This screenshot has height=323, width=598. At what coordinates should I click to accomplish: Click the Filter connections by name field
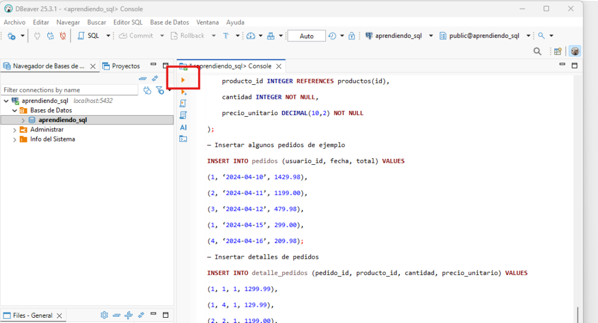(x=69, y=90)
